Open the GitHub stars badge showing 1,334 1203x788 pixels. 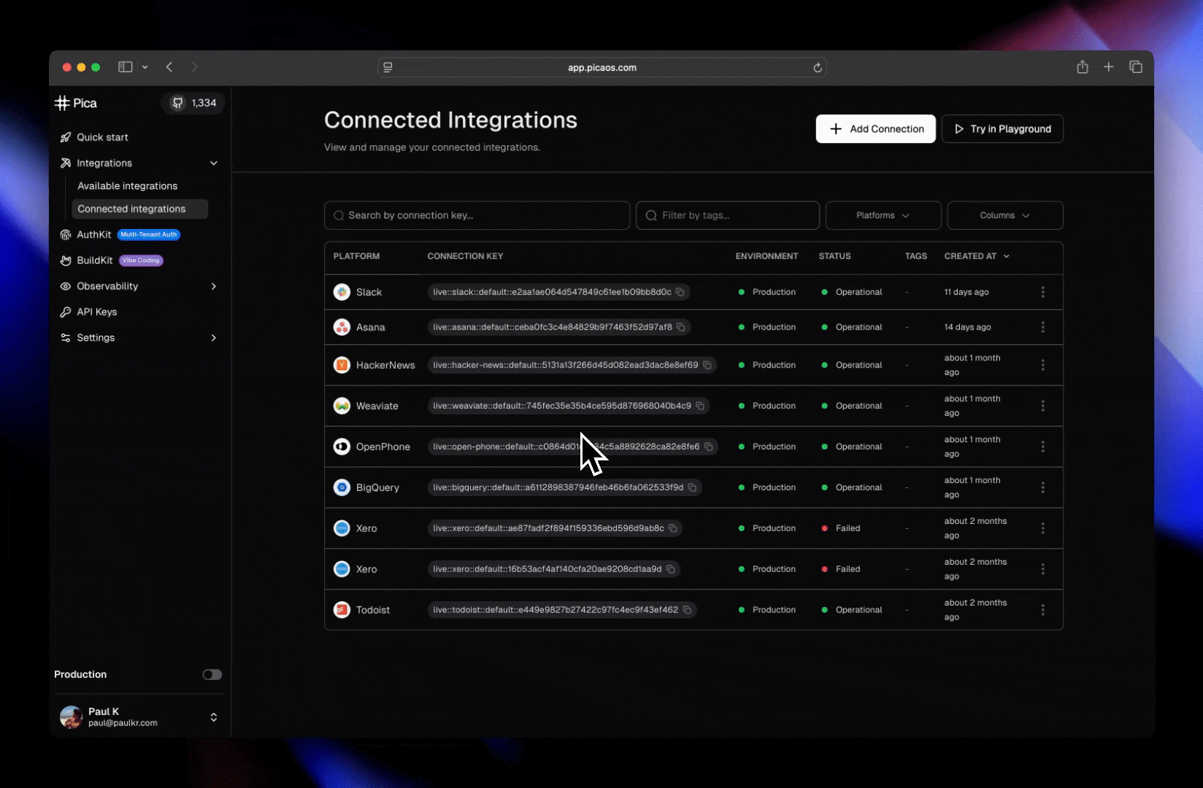click(193, 103)
